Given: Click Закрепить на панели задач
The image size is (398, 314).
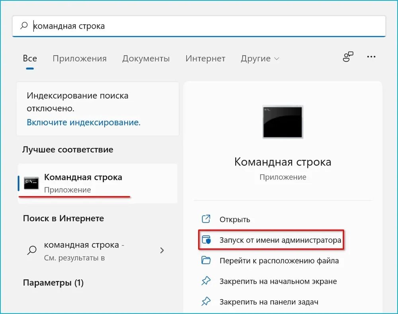Looking at the screenshot, I should (269, 302).
